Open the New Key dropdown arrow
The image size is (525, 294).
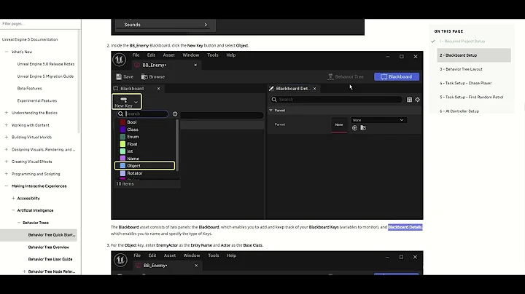(136, 102)
